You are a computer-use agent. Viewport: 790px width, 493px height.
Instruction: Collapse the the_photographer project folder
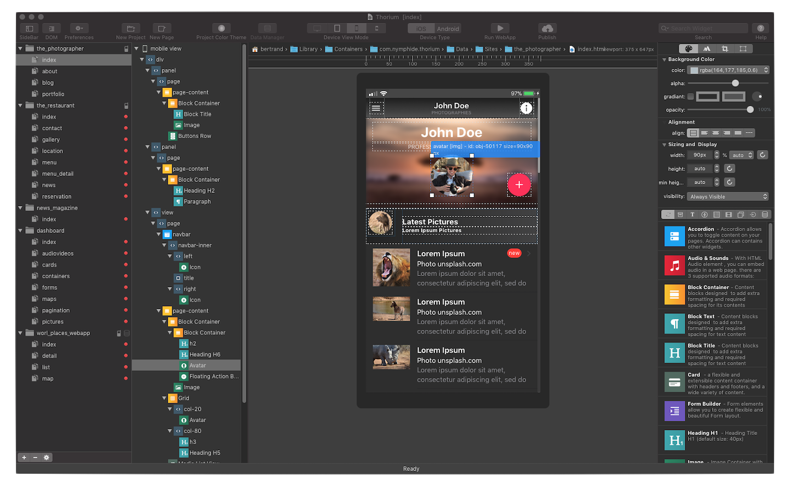[20, 48]
